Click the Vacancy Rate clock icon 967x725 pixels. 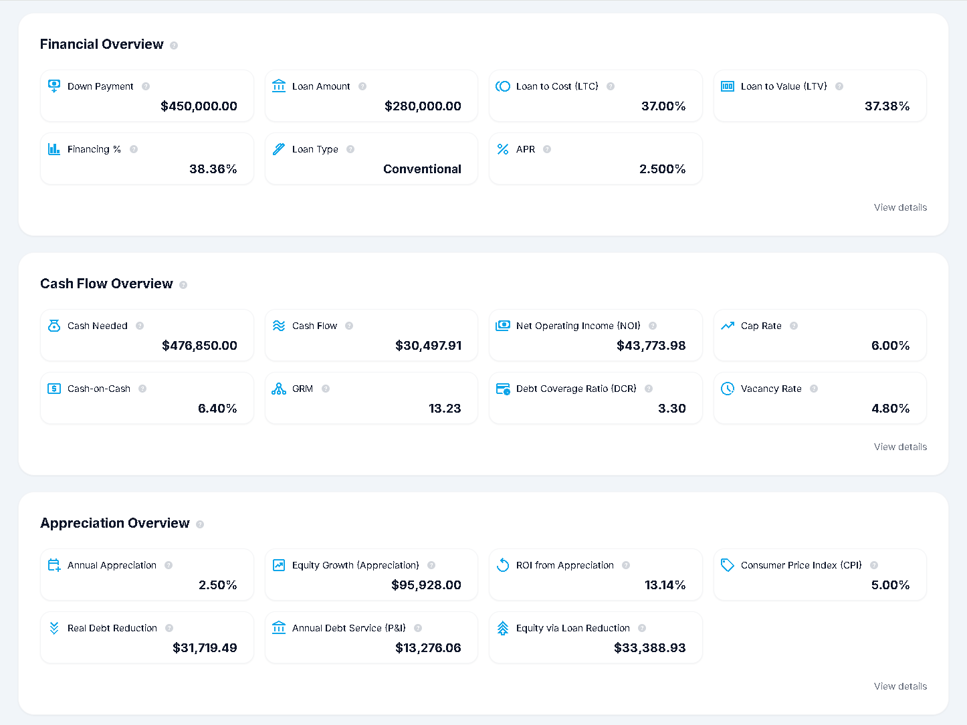click(x=727, y=388)
